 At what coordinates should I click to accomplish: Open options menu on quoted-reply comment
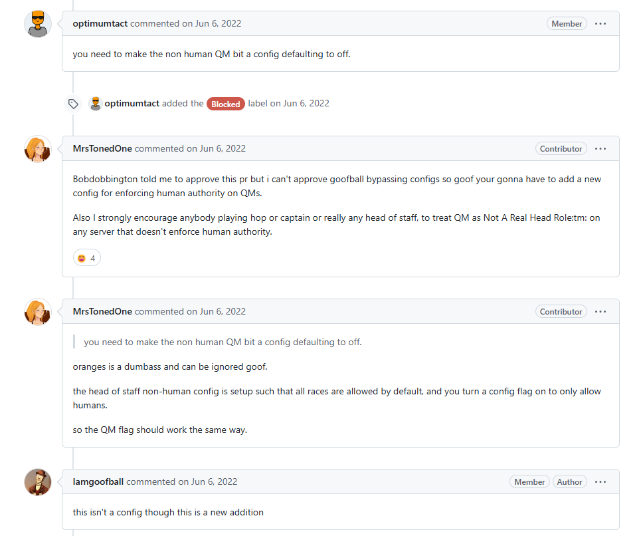(x=600, y=311)
